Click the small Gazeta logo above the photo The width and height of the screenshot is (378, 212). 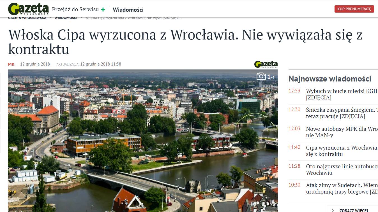point(266,64)
